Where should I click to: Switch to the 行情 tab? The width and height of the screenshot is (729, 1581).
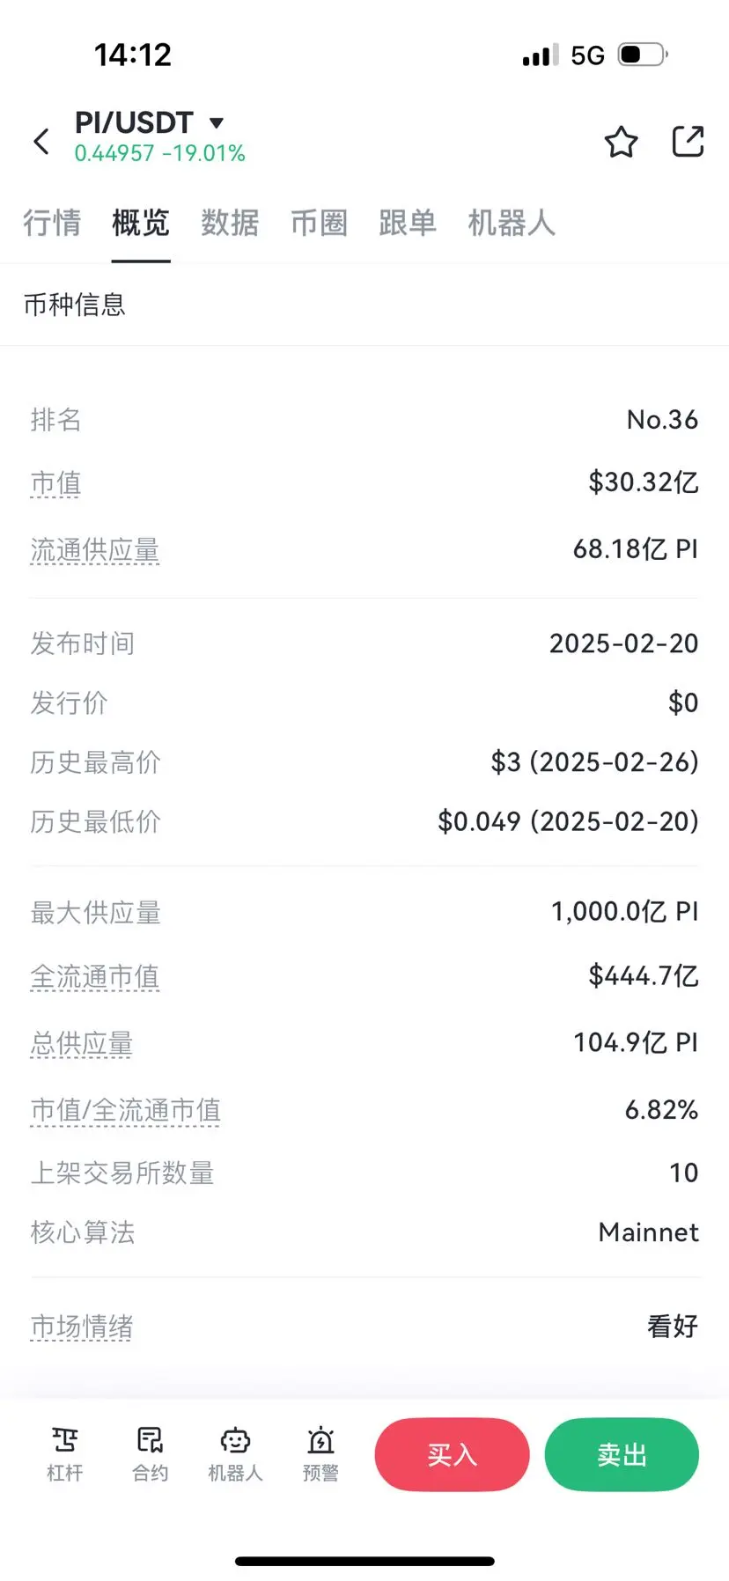(52, 223)
